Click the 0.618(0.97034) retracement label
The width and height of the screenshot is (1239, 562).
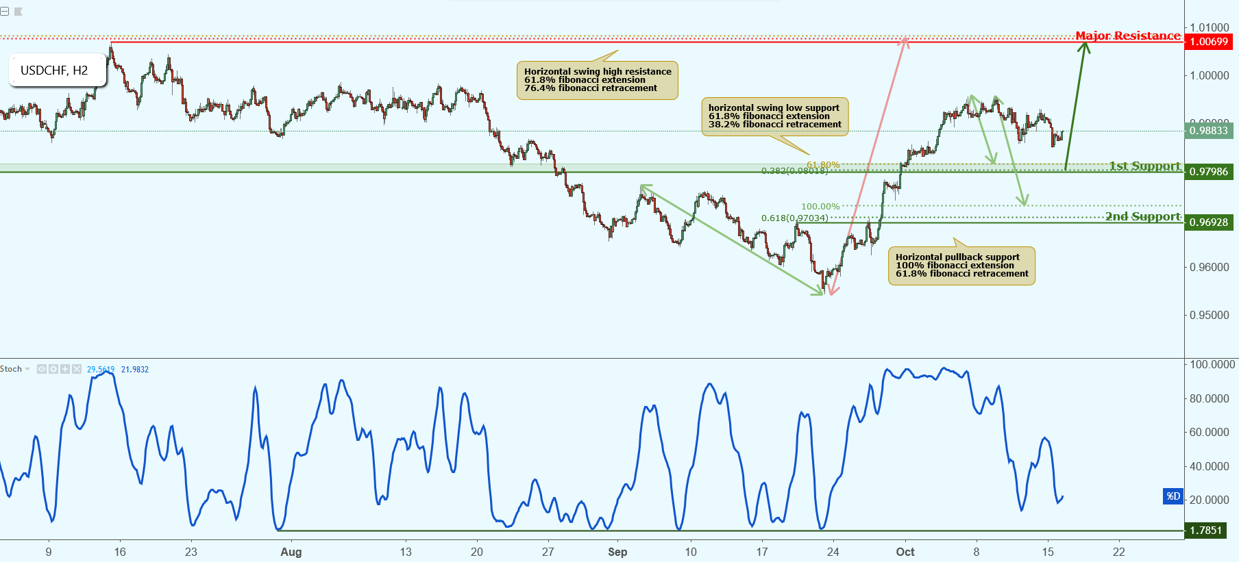pyautogui.click(x=795, y=218)
